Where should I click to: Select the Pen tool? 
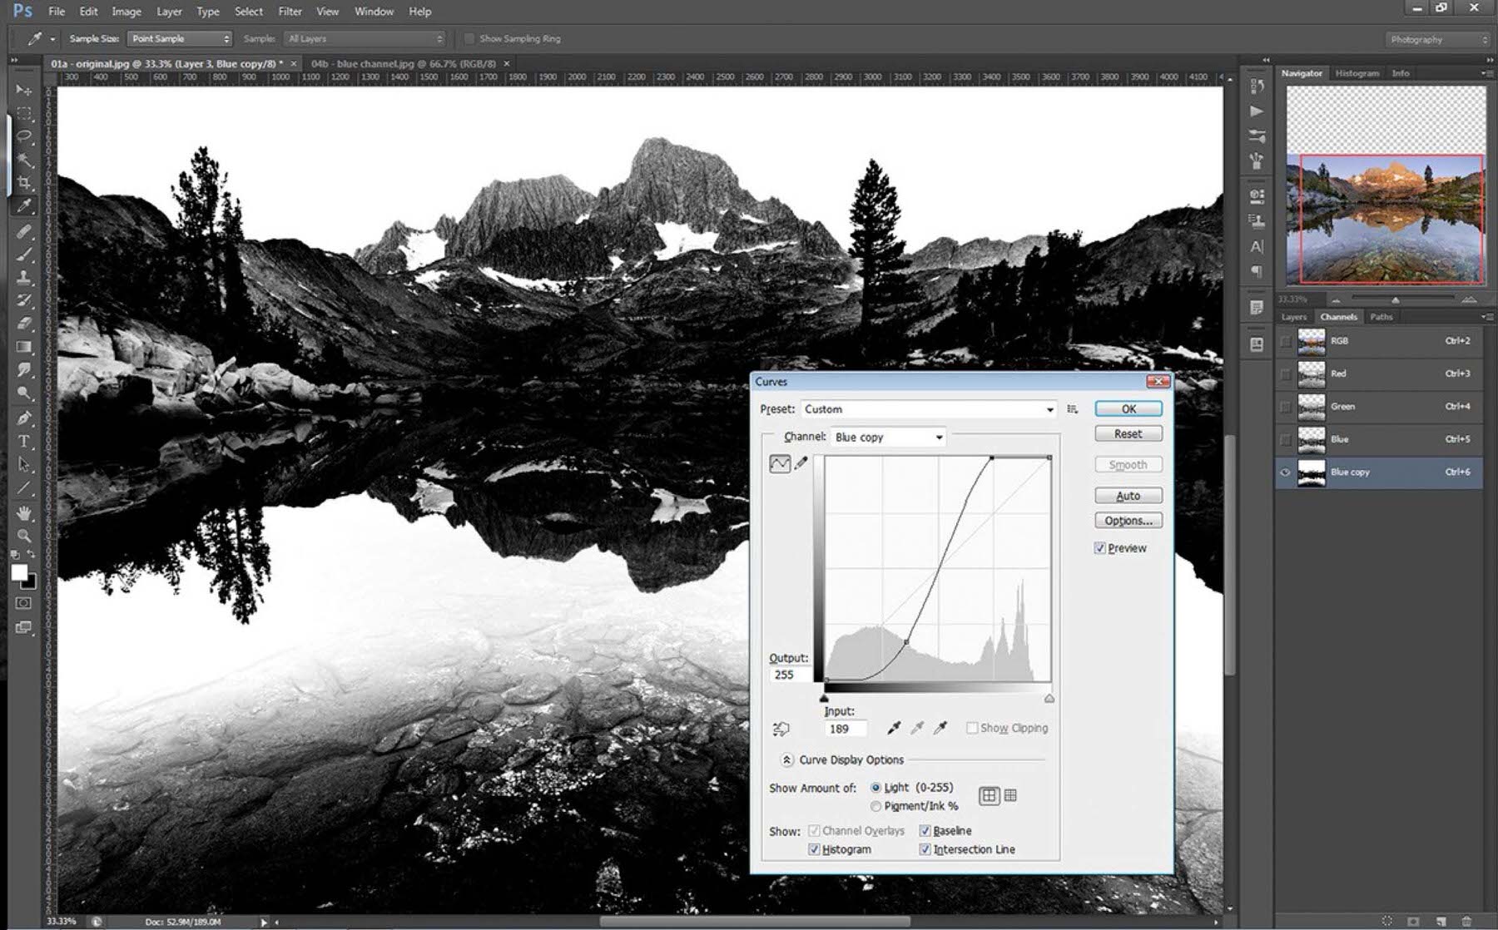23,418
